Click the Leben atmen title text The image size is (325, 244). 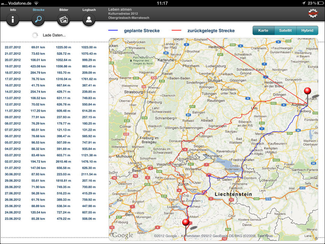pyautogui.click(x=120, y=9)
